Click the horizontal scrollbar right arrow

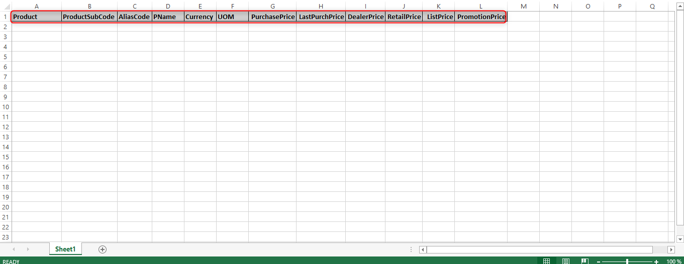click(x=671, y=249)
